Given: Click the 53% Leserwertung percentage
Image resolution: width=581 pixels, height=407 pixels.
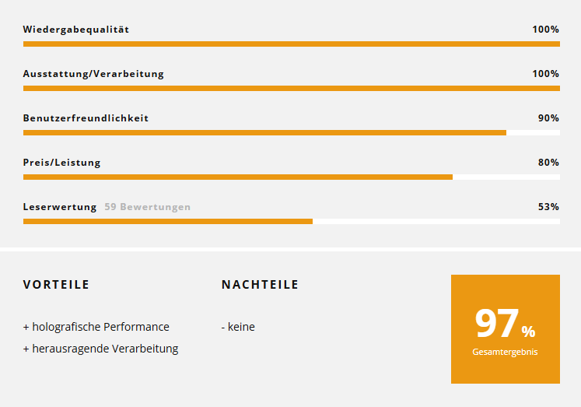Looking at the screenshot, I should coord(548,207).
